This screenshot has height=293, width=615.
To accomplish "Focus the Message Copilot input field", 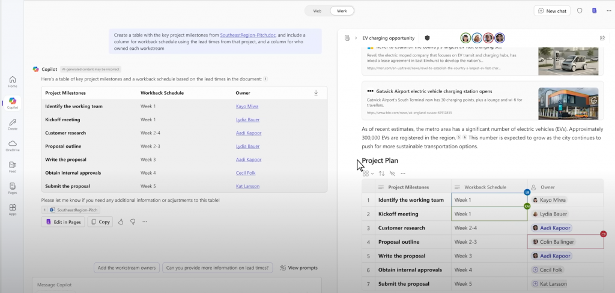I will click(x=177, y=285).
